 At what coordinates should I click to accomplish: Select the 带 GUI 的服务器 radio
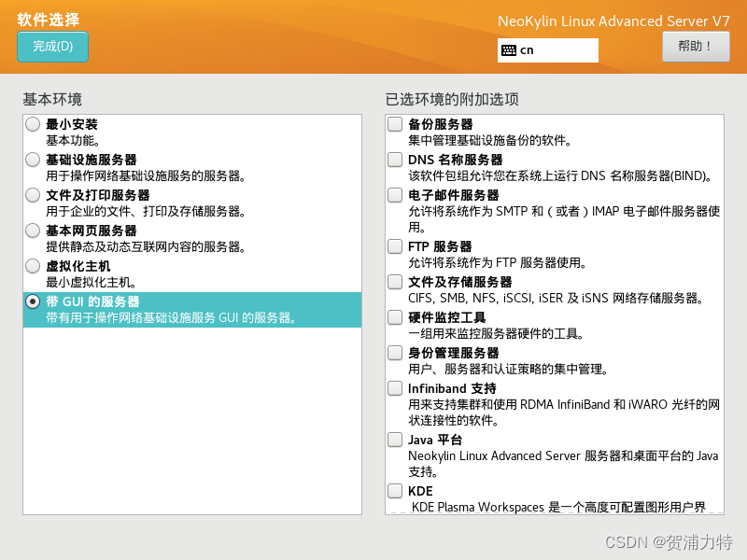(x=33, y=301)
